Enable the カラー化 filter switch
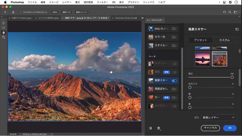This screenshot has width=242, height=136. (x=174, y=37)
